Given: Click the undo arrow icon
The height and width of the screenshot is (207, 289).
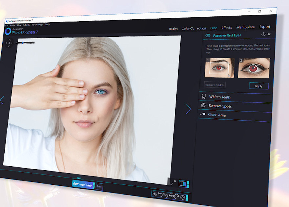Looking at the screenshot, I should tap(160, 195).
